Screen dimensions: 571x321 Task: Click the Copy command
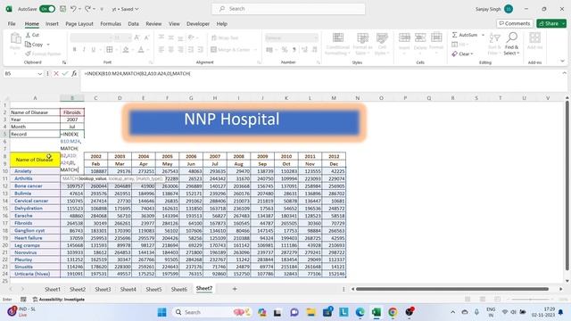[34, 45]
